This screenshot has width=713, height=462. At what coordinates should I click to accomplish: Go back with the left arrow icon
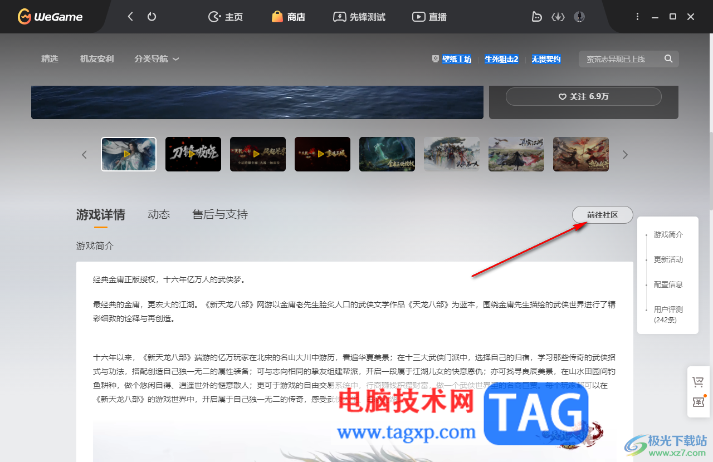tap(130, 17)
